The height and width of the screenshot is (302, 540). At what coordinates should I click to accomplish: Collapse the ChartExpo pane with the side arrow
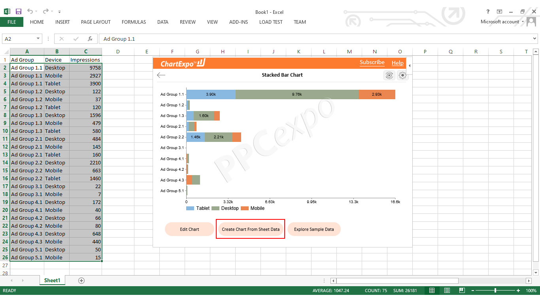[409, 66]
